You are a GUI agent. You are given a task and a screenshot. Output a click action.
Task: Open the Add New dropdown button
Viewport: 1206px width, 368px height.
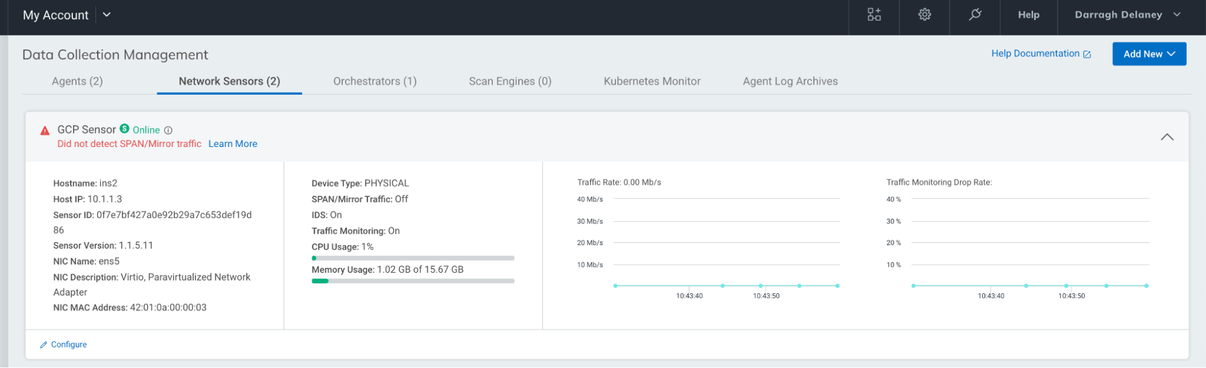pyautogui.click(x=1149, y=54)
